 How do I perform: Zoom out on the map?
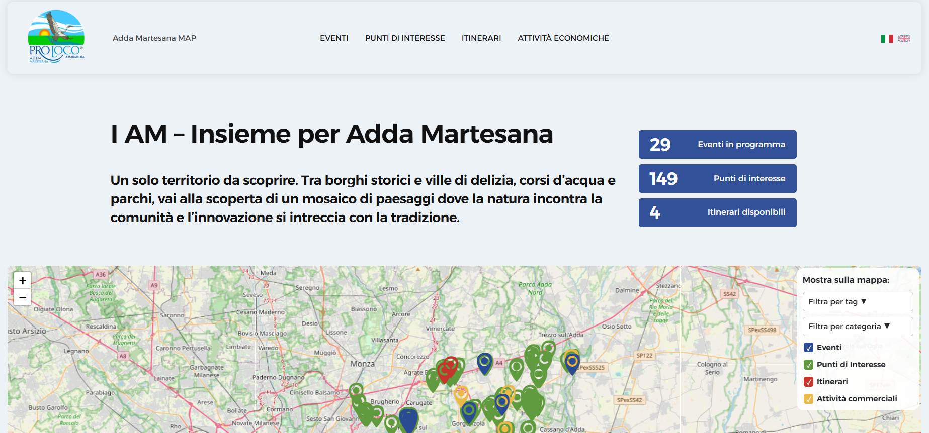point(23,297)
